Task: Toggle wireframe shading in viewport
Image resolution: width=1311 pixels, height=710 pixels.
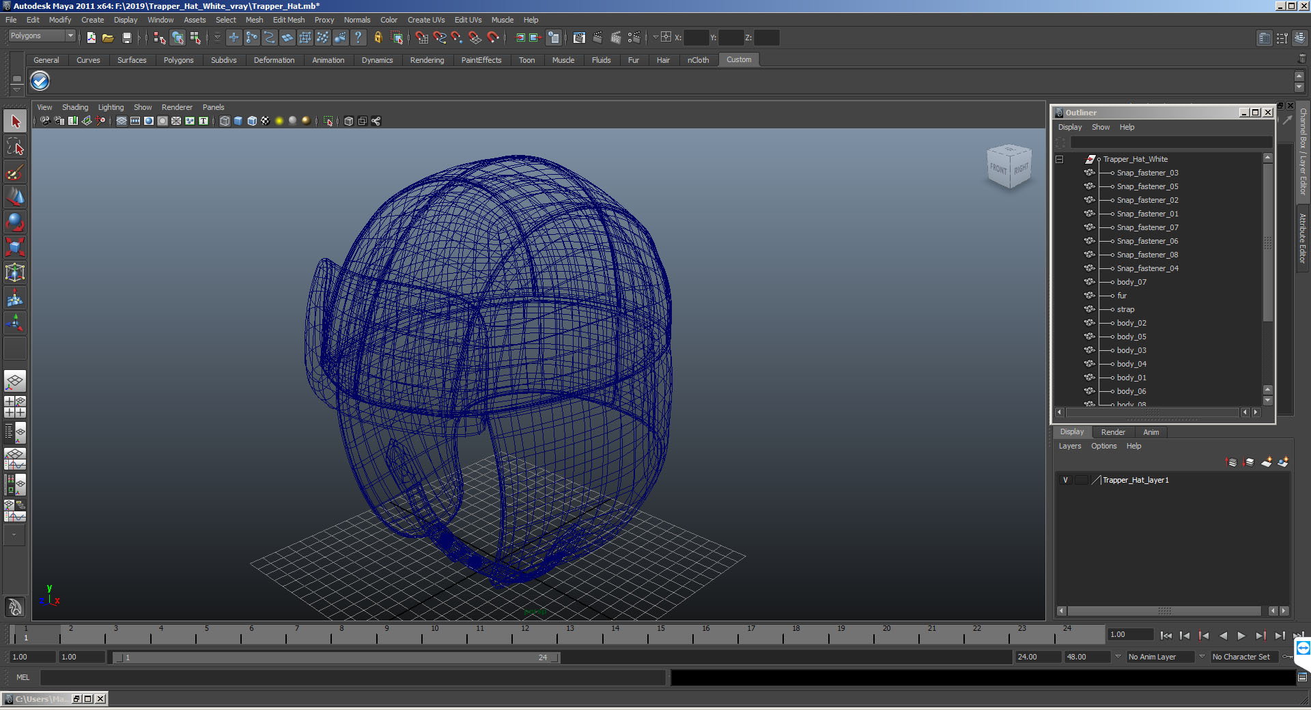Action: pos(225,121)
